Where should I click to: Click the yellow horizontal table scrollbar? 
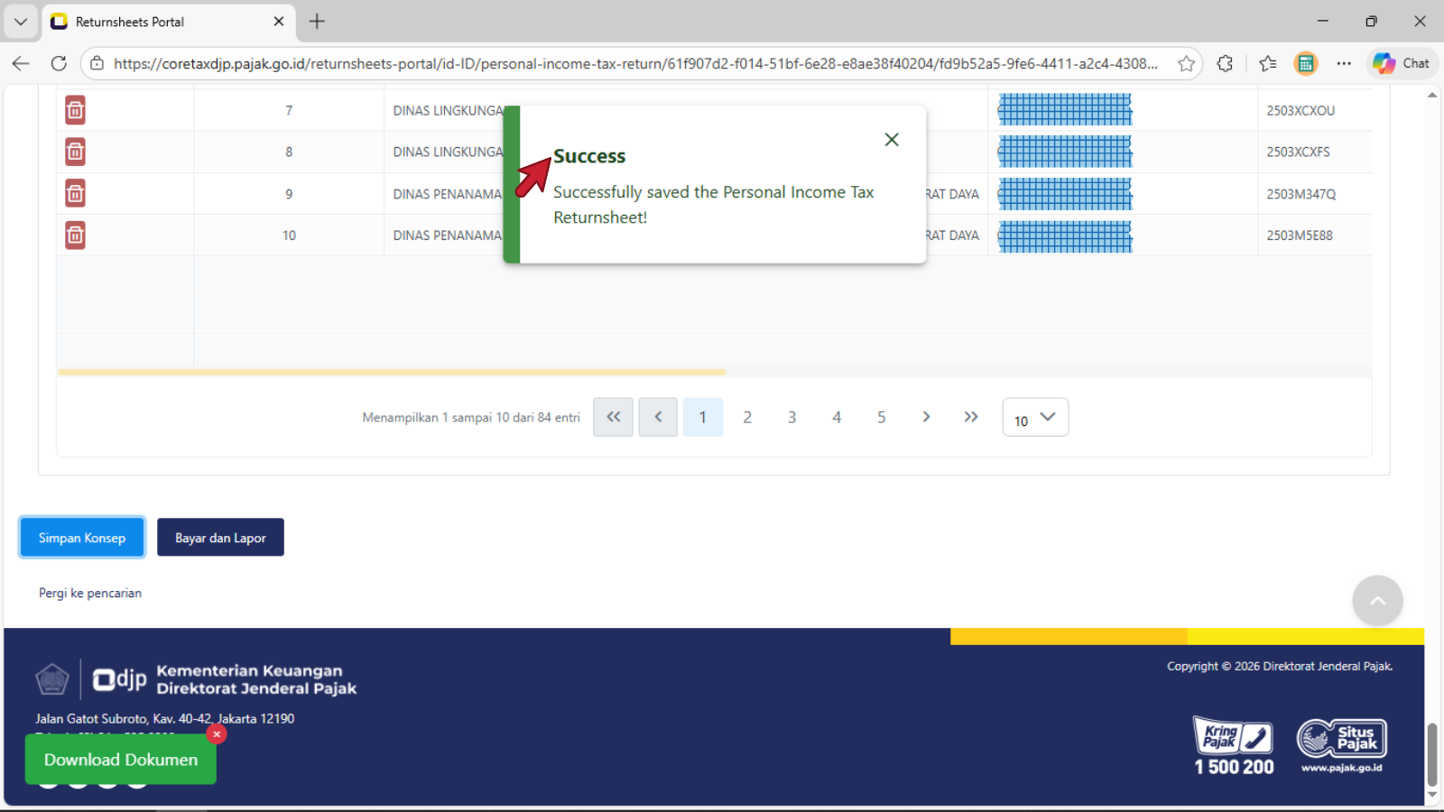(392, 372)
